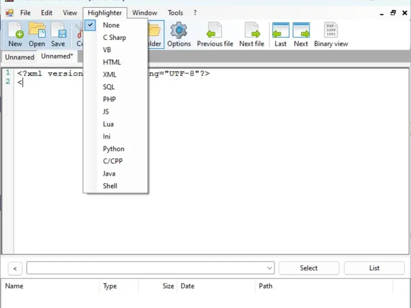Choose VB highlighter

(x=115, y=50)
